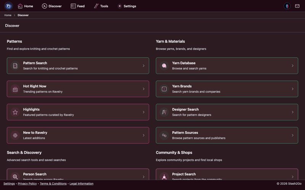
Task: Open the Privacy Policy footer link
Action: [x=27, y=184]
